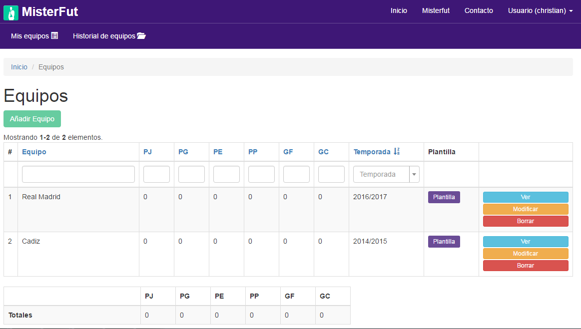Focus the PE filter input
This screenshot has width=581, height=329.
click(226, 174)
